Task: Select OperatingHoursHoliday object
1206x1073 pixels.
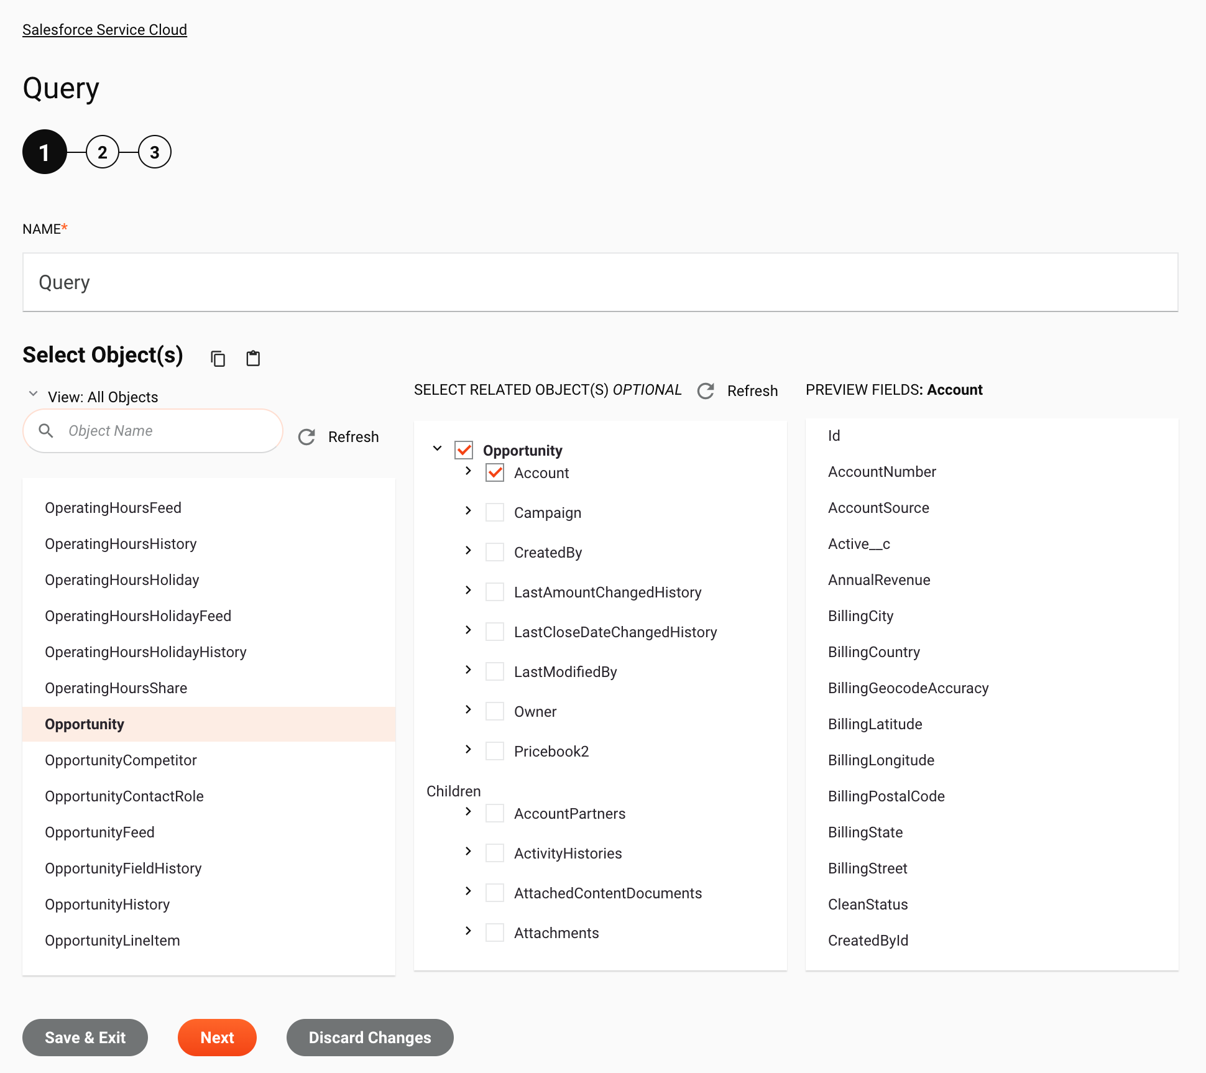Action: pyautogui.click(x=209, y=580)
